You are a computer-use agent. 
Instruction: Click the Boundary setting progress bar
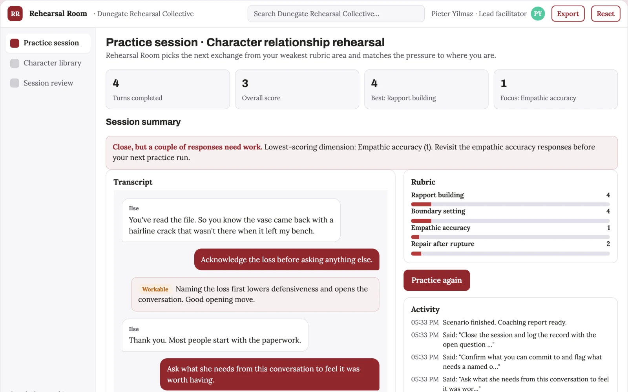(510, 221)
